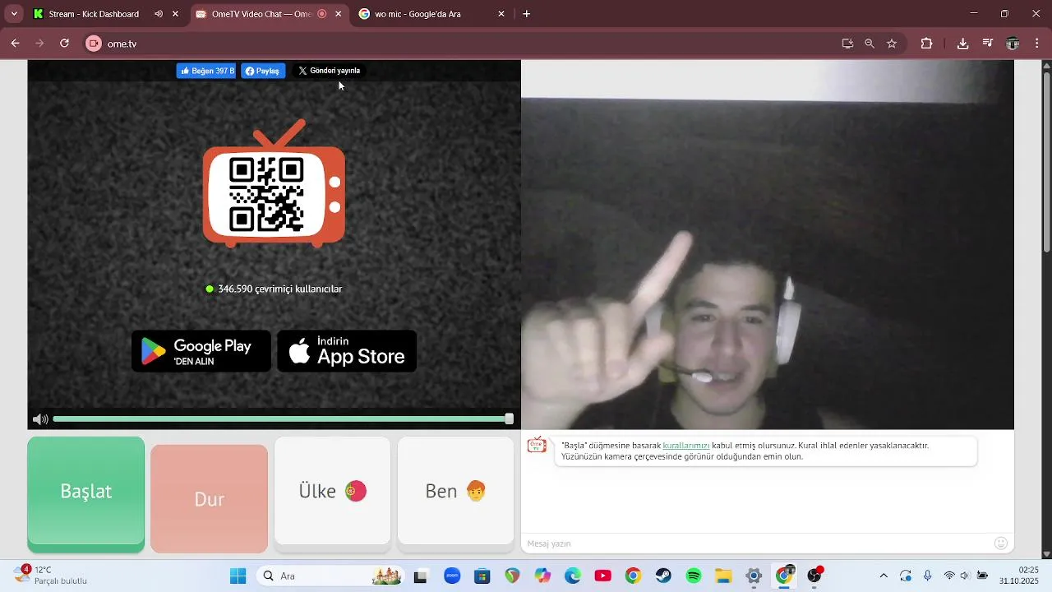Show hidden system tray icons chevron
The width and height of the screenshot is (1052, 592).
point(884,576)
